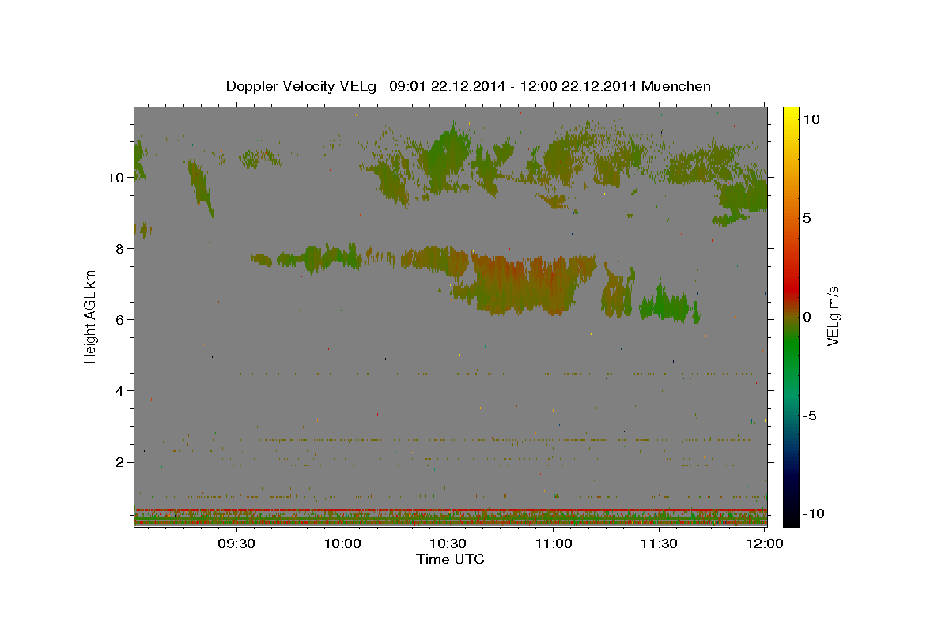The height and width of the screenshot is (632, 949).
Task: Click the height tick label 2
Action: 121,462
